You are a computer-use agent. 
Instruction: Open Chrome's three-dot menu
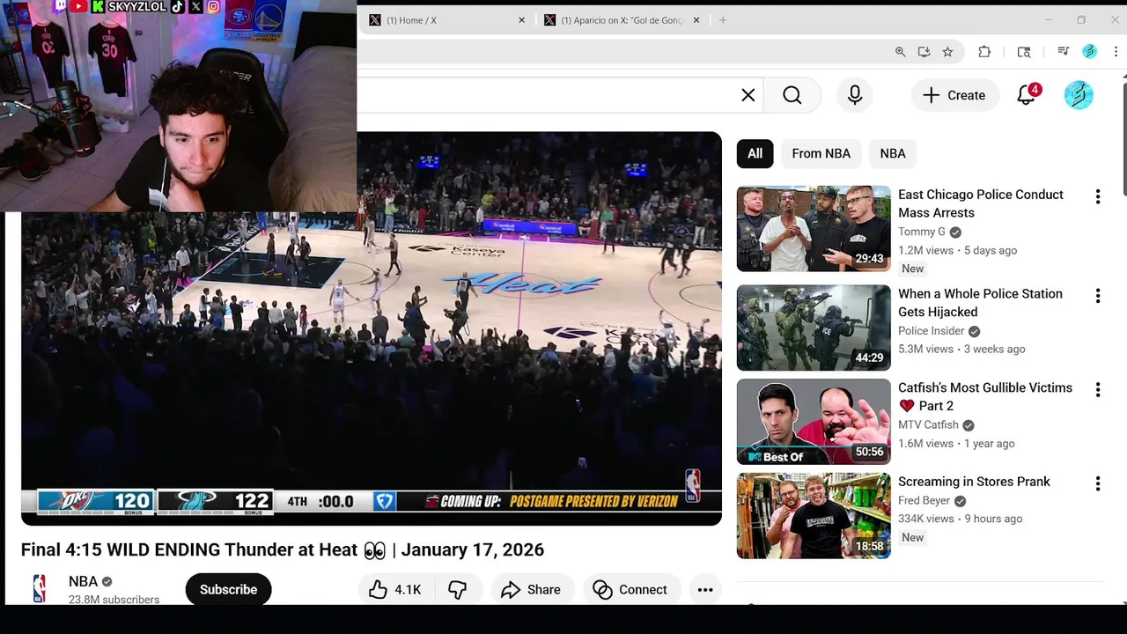click(x=1116, y=52)
